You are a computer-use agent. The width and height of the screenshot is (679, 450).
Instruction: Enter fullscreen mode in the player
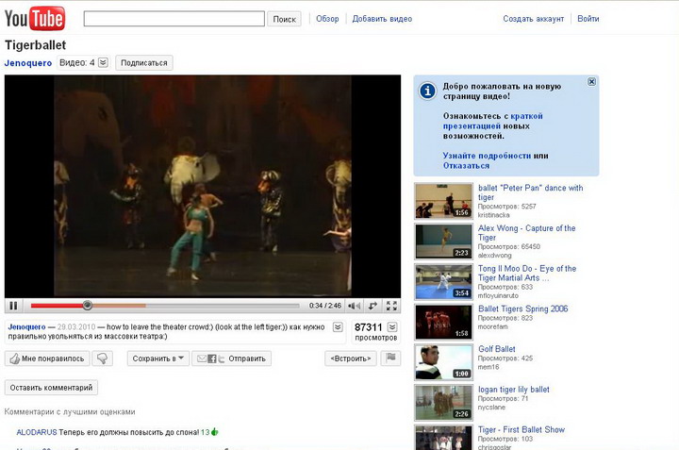tap(391, 306)
